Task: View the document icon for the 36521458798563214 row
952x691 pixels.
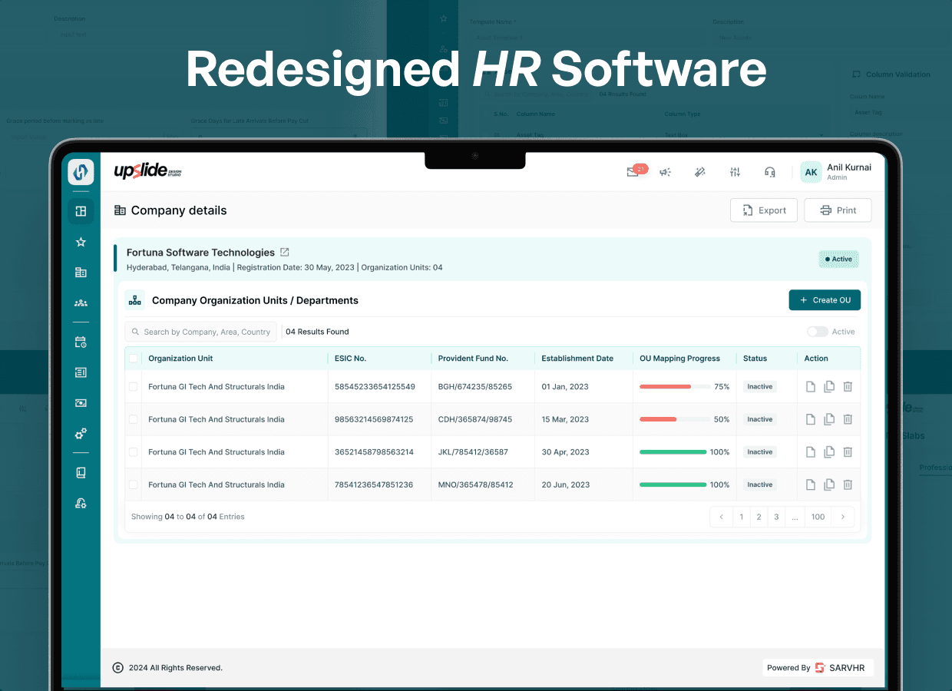Action: pyautogui.click(x=811, y=452)
